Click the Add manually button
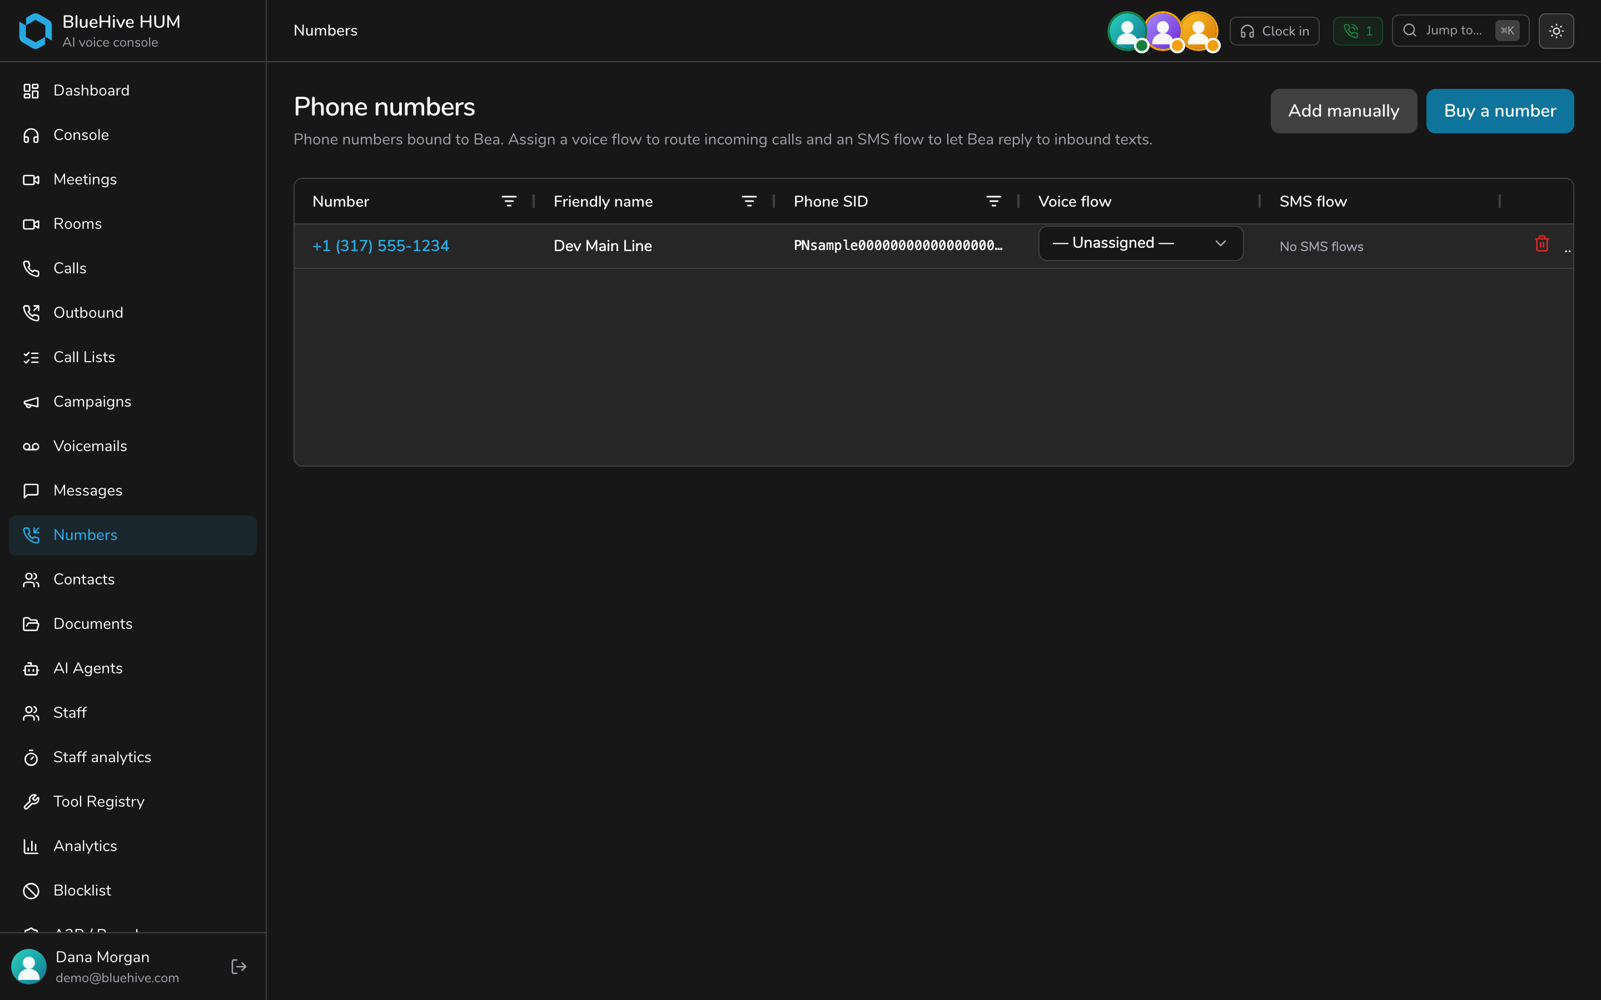 (1344, 111)
